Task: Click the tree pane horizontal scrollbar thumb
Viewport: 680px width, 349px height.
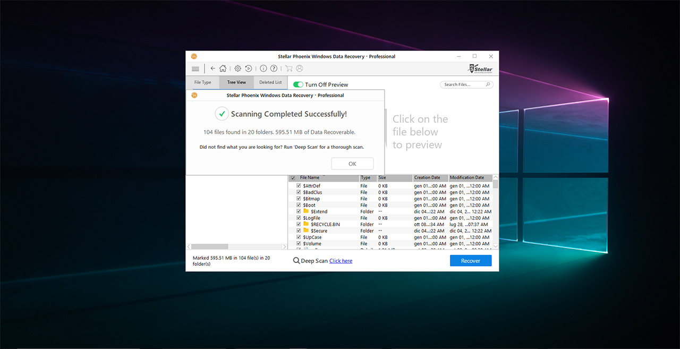Action: [209, 246]
